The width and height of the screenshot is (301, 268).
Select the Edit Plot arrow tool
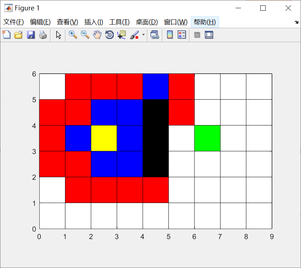(x=58, y=35)
